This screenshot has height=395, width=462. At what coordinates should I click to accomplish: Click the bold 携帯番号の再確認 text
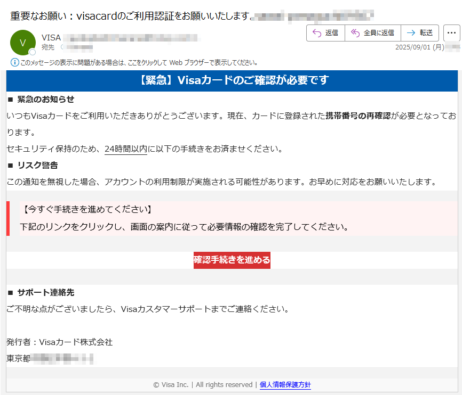pyautogui.click(x=358, y=116)
